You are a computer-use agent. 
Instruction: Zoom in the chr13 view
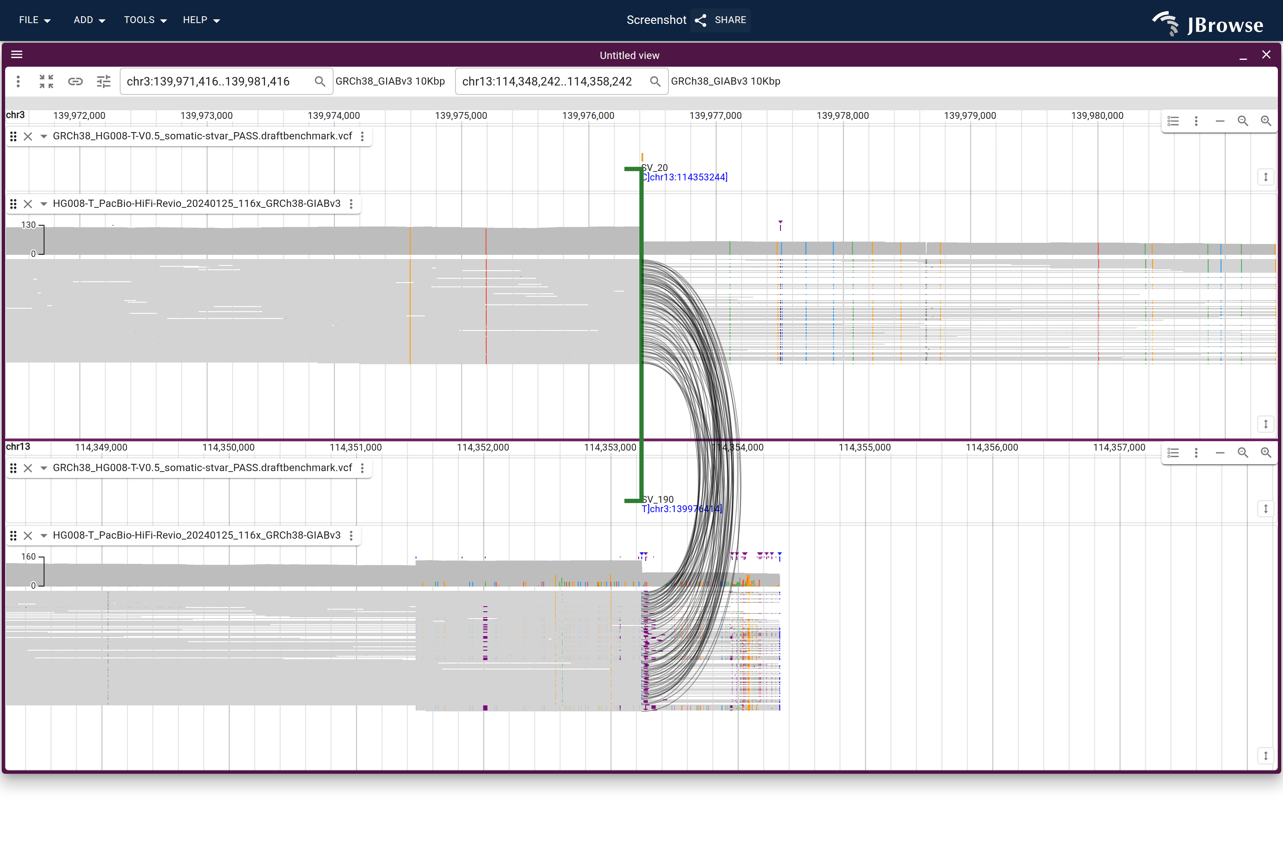(x=1266, y=453)
